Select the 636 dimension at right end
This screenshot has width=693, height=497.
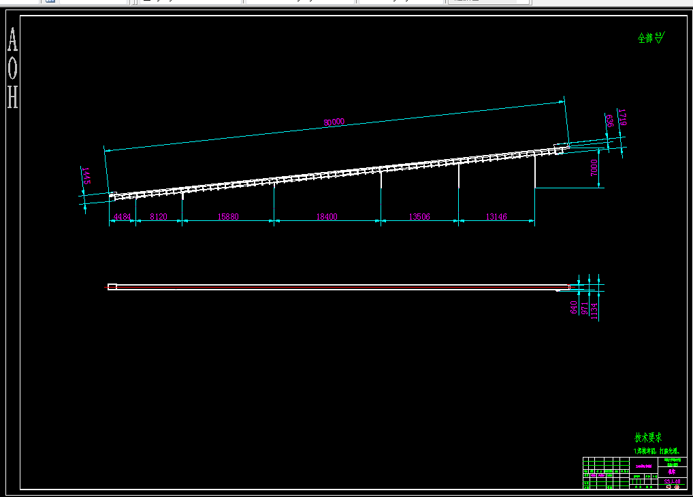pyautogui.click(x=609, y=121)
